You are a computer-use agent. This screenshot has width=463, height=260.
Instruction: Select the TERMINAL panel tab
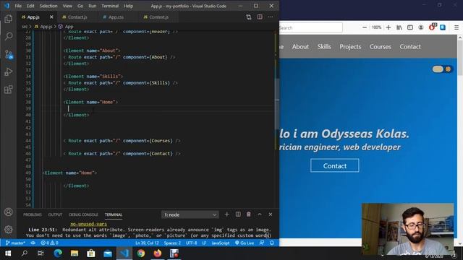tap(114, 214)
